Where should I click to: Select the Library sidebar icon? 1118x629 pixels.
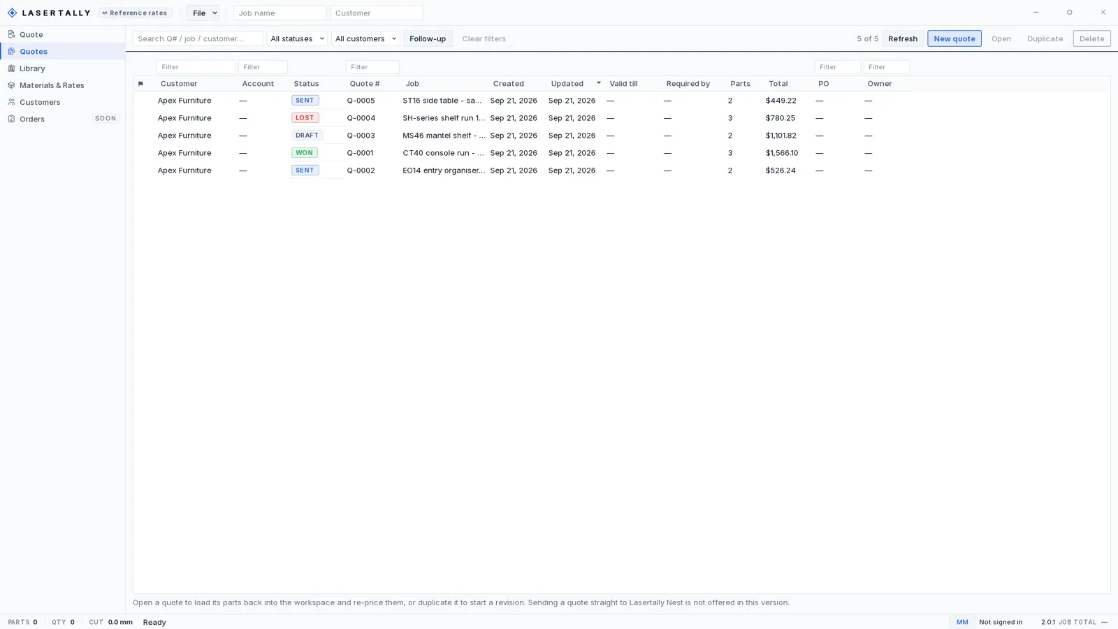coord(11,68)
